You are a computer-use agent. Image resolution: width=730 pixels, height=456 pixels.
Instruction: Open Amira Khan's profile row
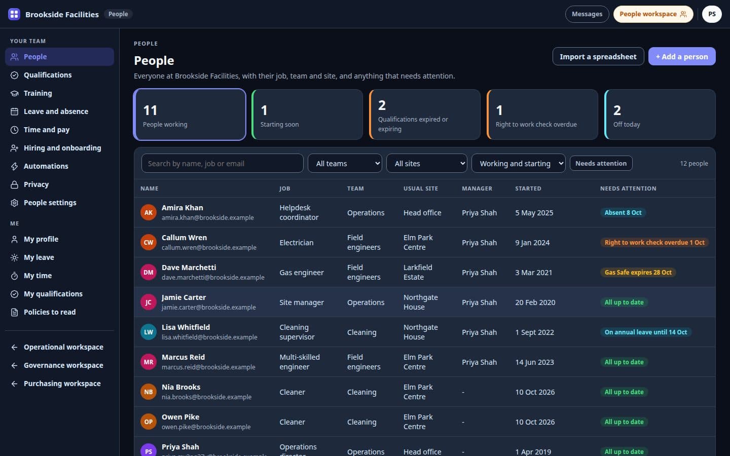tap(425, 212)
